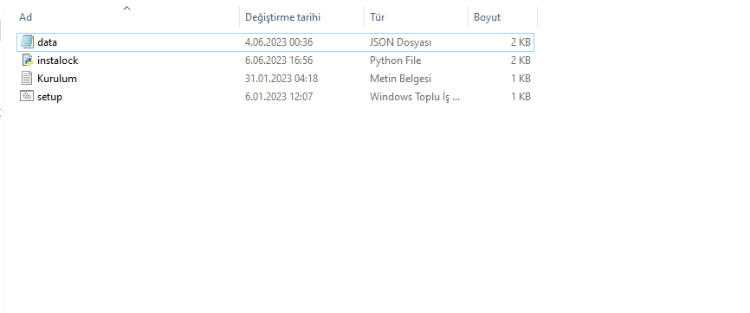Sort files by Tür column header
The width and height of the screenshot is (750, 313).
coord(378,17)
